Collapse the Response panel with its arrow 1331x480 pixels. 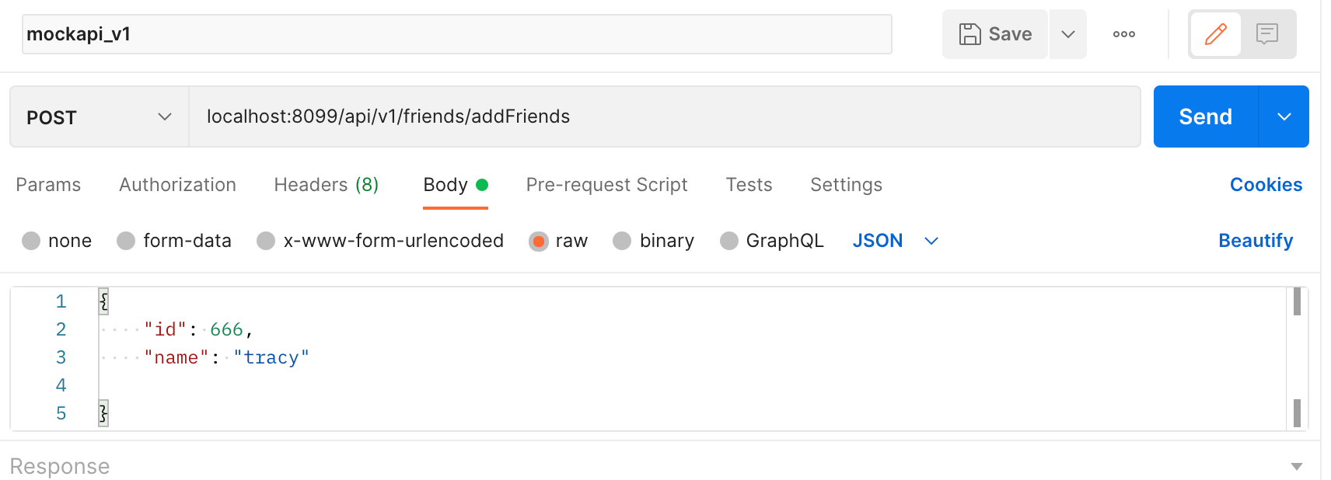coord(1296,467)
